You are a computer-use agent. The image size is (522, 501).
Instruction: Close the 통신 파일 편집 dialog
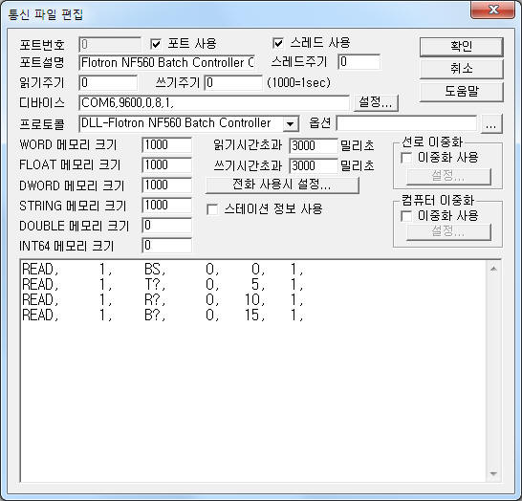click(x=493, y=10)
